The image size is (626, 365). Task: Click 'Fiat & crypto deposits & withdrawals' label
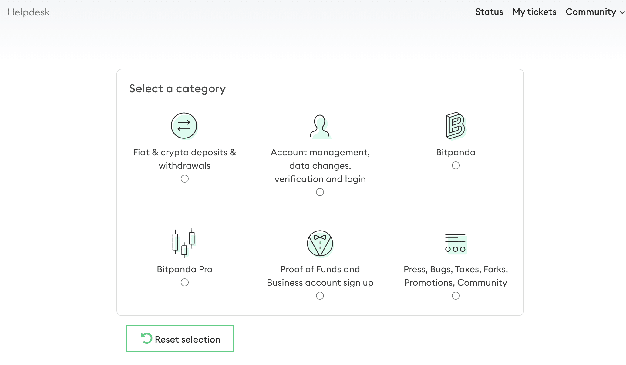click(184, 159)
